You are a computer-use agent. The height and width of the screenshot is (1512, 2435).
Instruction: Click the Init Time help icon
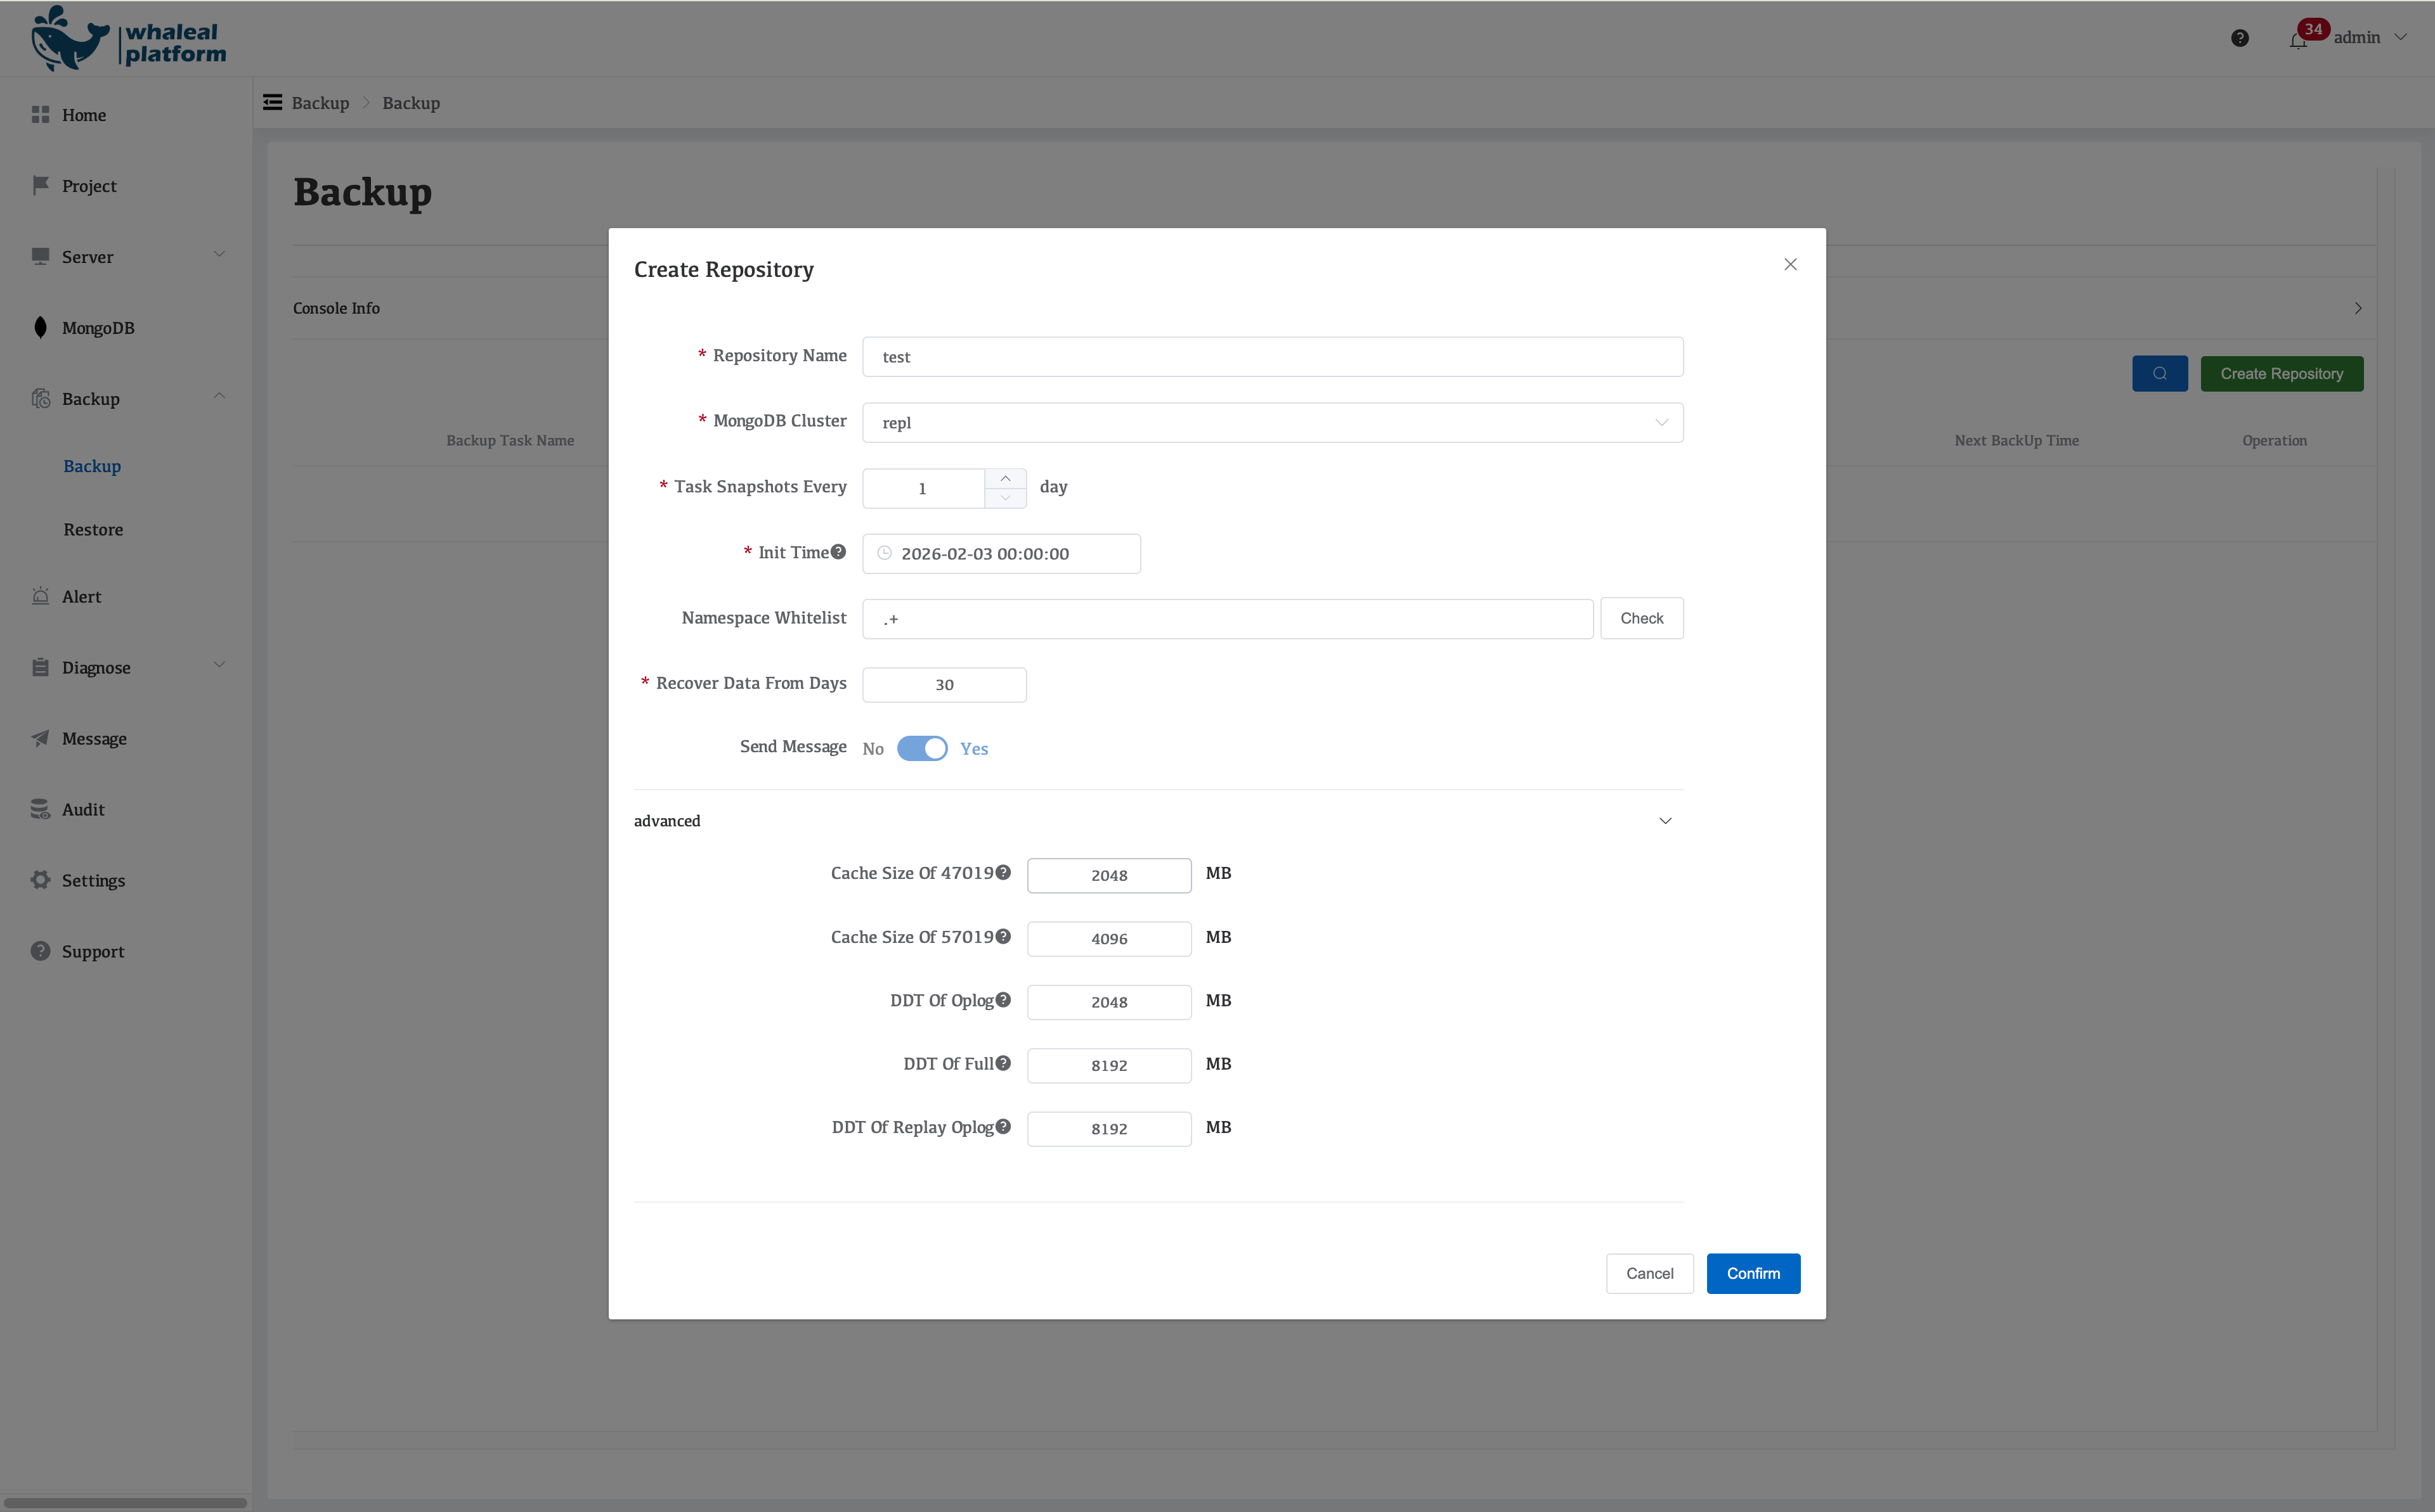(x=838, y=552)
